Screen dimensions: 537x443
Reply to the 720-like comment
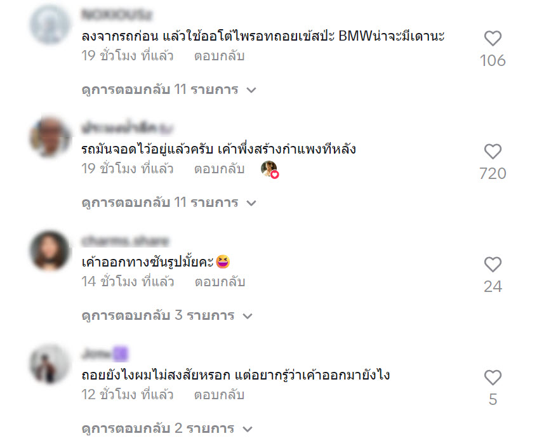click(219, 169)
